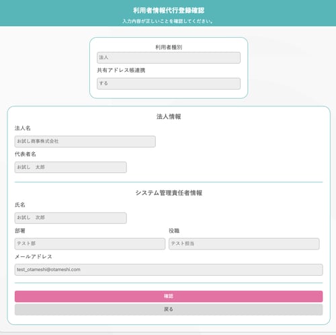Click the 法人名 input field
Image resolution: width=336 pixels, height=335 pixels.
[85, 141]
